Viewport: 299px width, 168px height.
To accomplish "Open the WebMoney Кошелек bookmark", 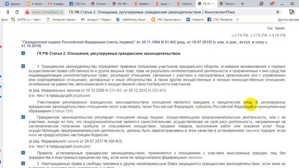I will coord(132,20).
